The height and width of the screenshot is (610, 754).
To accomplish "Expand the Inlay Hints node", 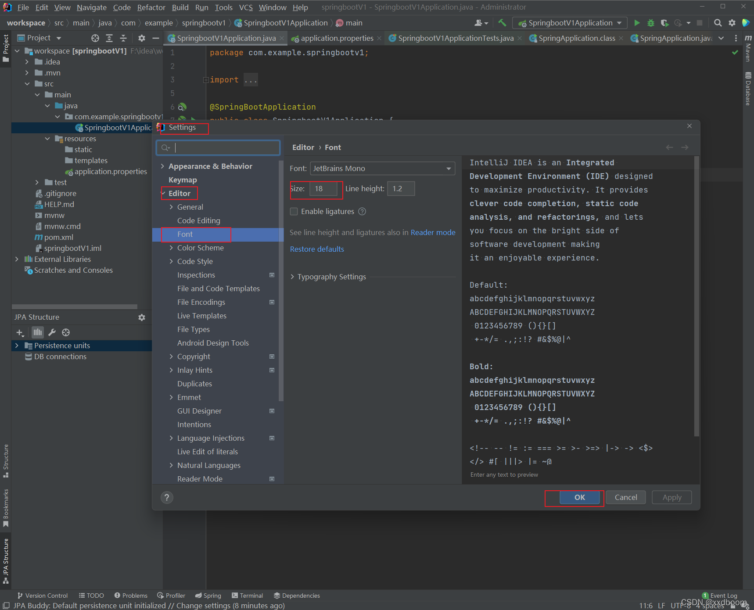I will [x=171, y=370].
